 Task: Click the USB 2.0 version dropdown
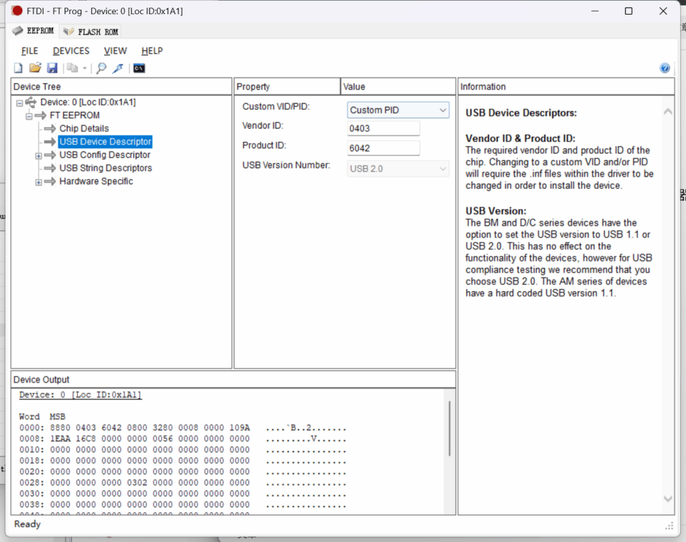click(398, 168)
